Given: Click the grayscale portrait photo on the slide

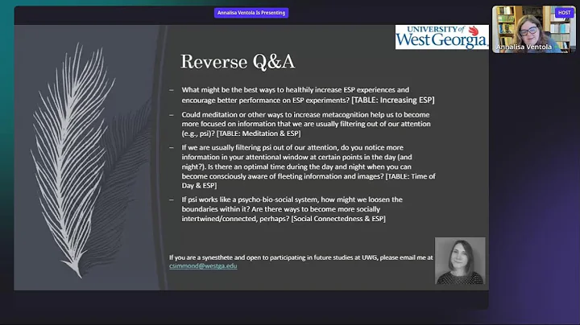Looking at the screenshot, I should tap(460, 261).
